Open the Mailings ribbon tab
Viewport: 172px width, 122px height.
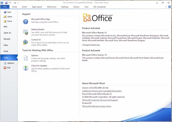[x=65, y=7]
